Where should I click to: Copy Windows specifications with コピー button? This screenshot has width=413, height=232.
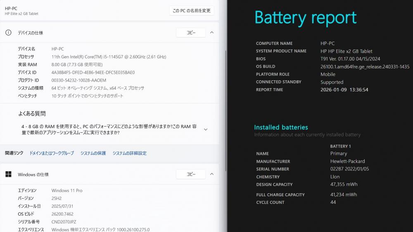pyautogui.click(x=191, y=174)
